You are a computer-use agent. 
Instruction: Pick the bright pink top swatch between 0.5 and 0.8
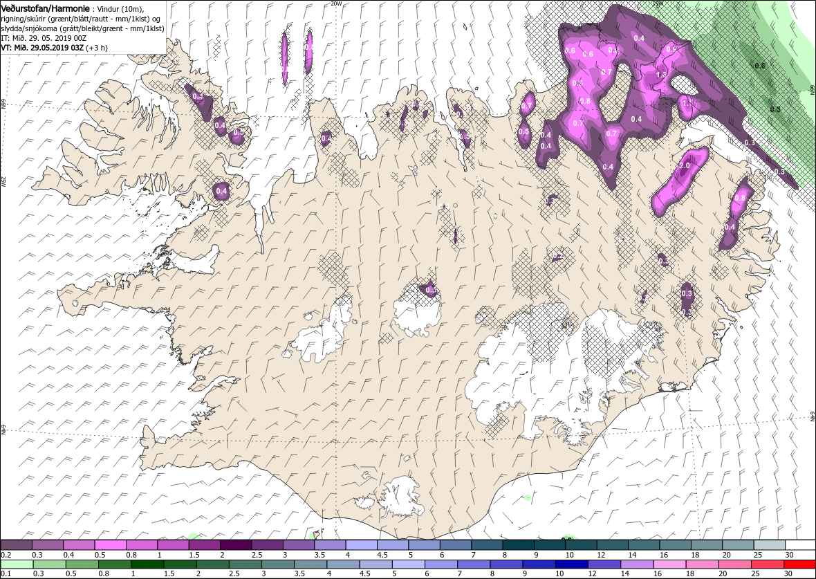[111, 545]
